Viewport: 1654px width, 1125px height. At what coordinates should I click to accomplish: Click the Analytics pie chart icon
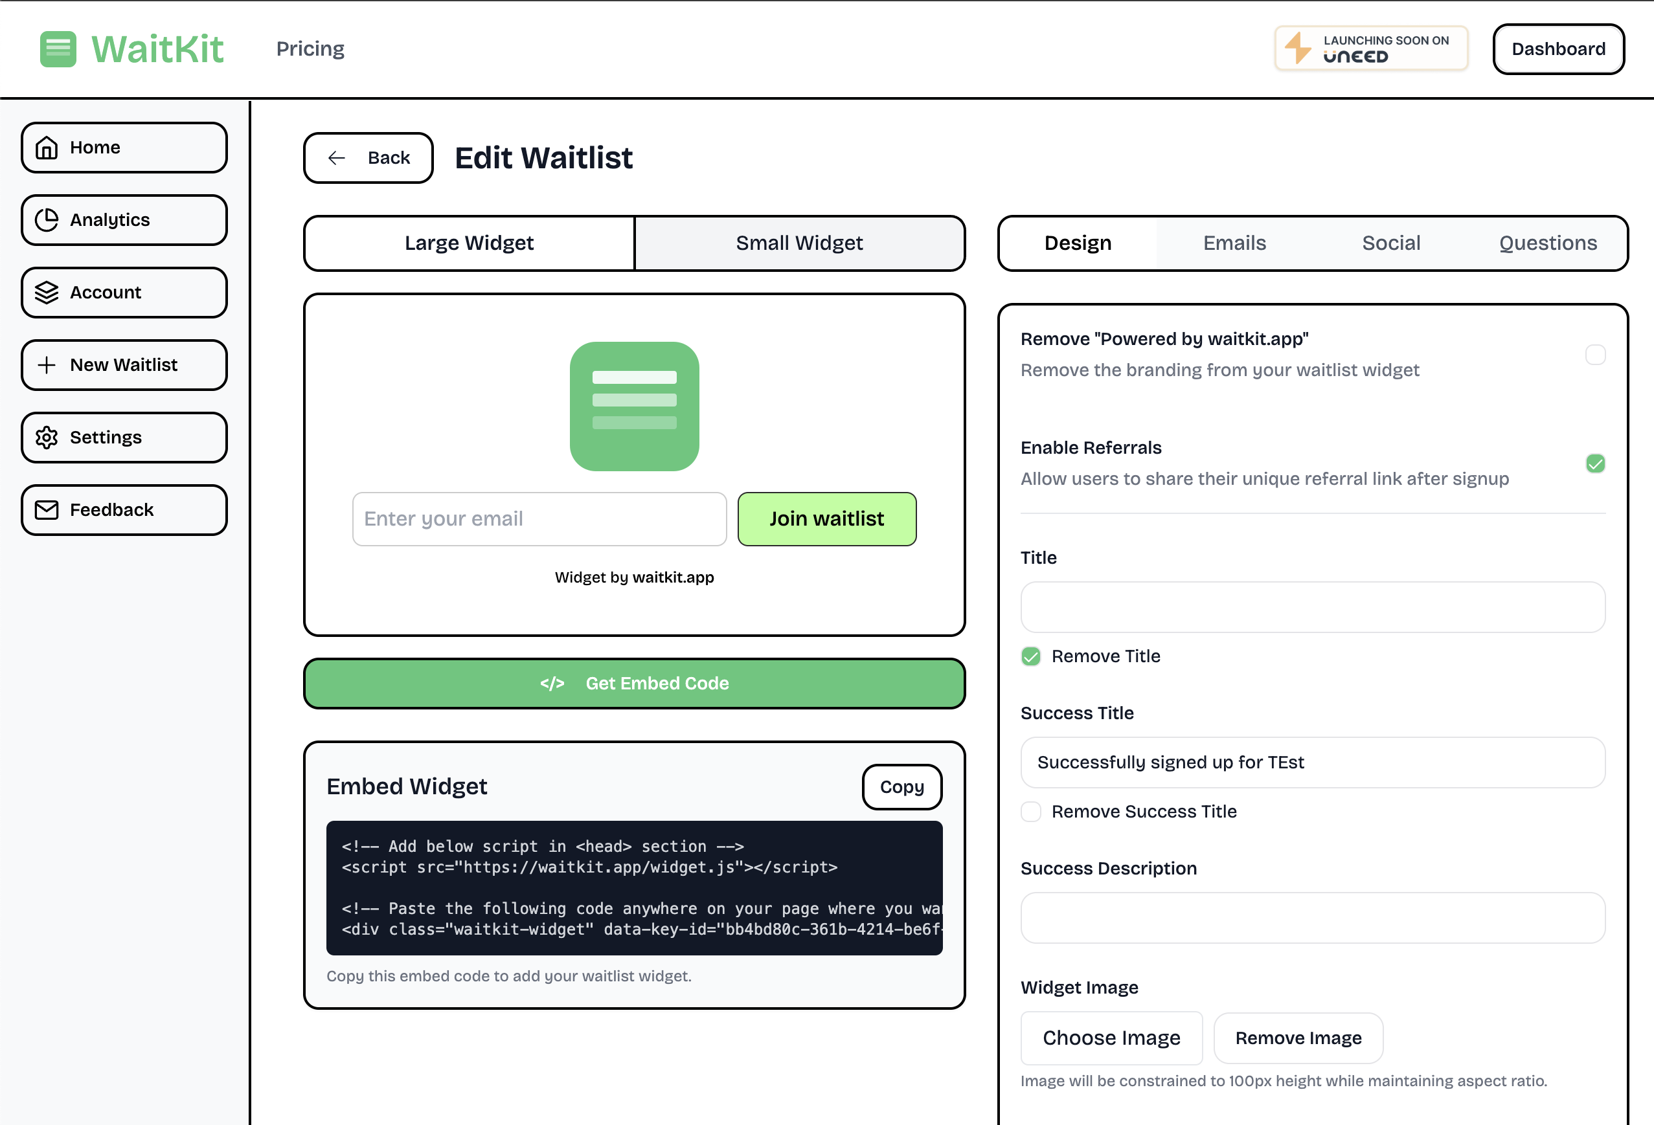pos(47,220)
